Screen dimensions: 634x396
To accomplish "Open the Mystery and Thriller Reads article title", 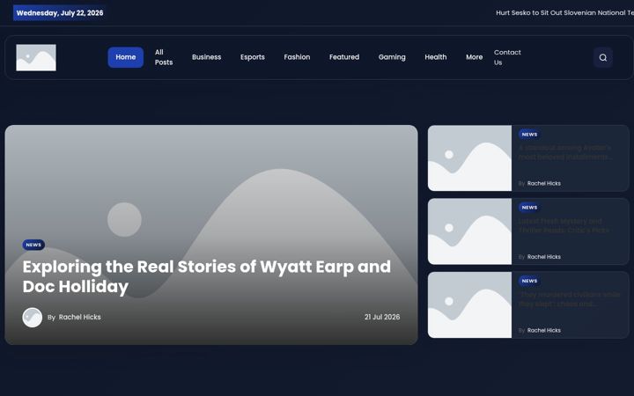I will pos(564,225).
